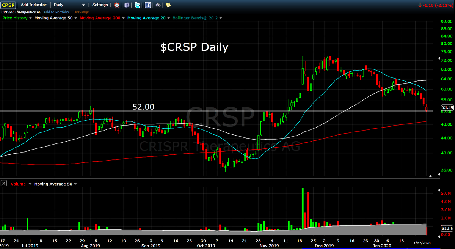Open chart Settings
The image size is (455, 249).
coord(100,5)
